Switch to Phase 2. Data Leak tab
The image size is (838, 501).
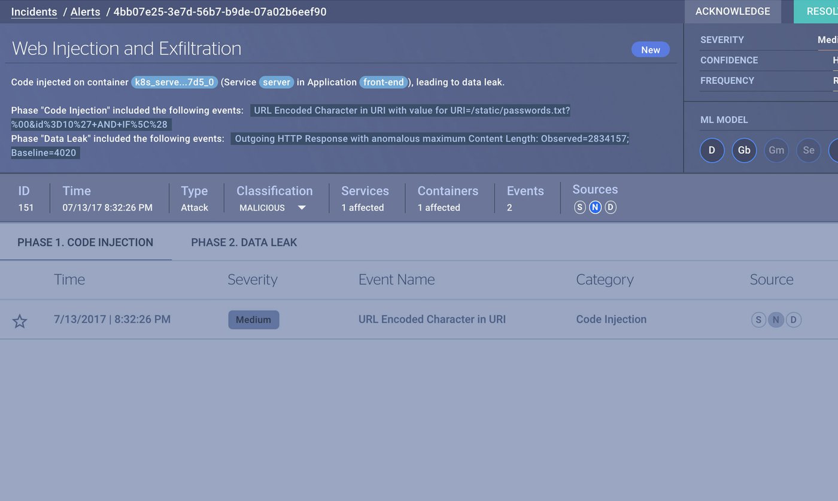(x=244, y=242)
